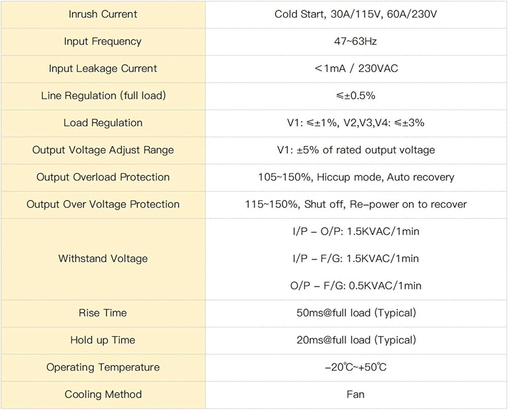The height and width of the screenshot is (410, 508).
Task: Click the Operating Temperature label
Action: pyautogui.click(x=103, y=367)
